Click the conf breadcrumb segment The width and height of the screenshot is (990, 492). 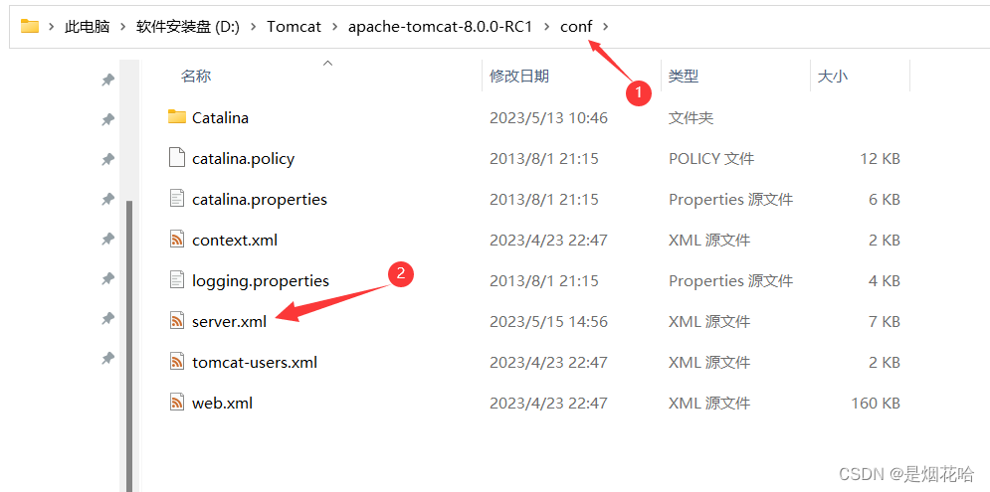576,27
